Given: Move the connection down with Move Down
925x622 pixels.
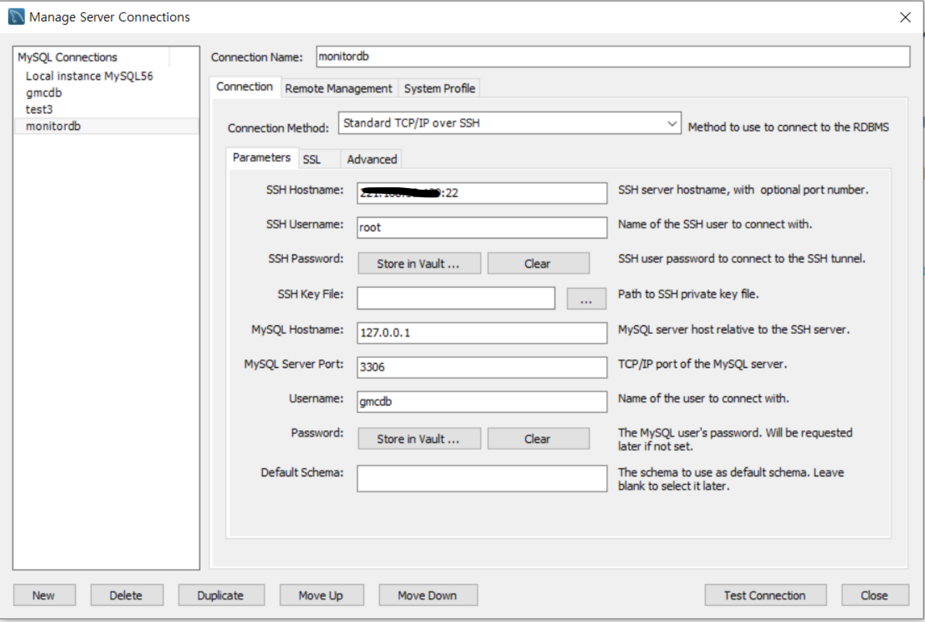Looking at the screenshot, I should pyautogui.click(x=428, y=595).
